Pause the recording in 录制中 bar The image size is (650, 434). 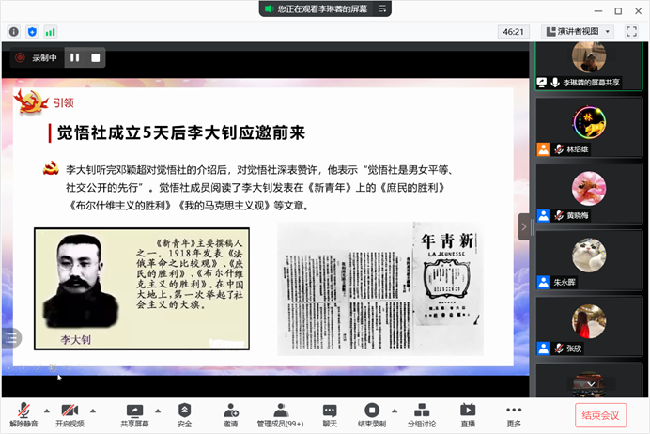tap(75, 57)
